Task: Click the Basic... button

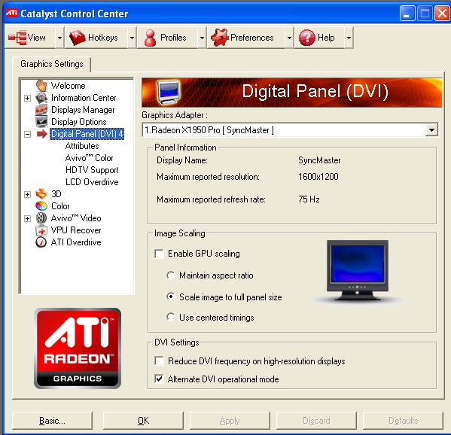Action: coord(53,421)
